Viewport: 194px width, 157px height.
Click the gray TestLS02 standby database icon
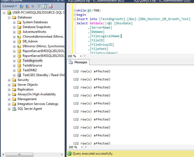point(19,75)
